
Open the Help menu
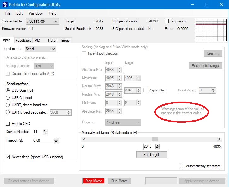52,13
